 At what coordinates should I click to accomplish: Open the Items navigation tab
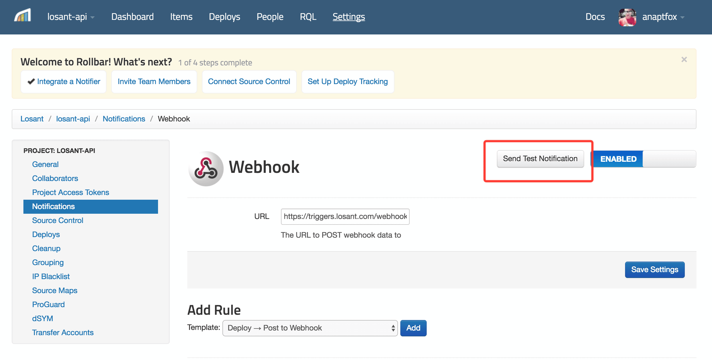click(x=181, y=17)
